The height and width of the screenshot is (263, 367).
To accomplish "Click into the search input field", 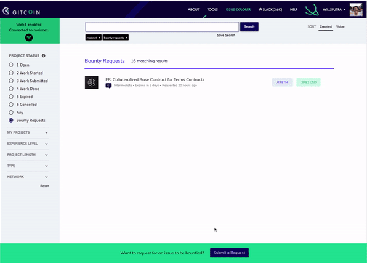I will (x=162, y=27).
